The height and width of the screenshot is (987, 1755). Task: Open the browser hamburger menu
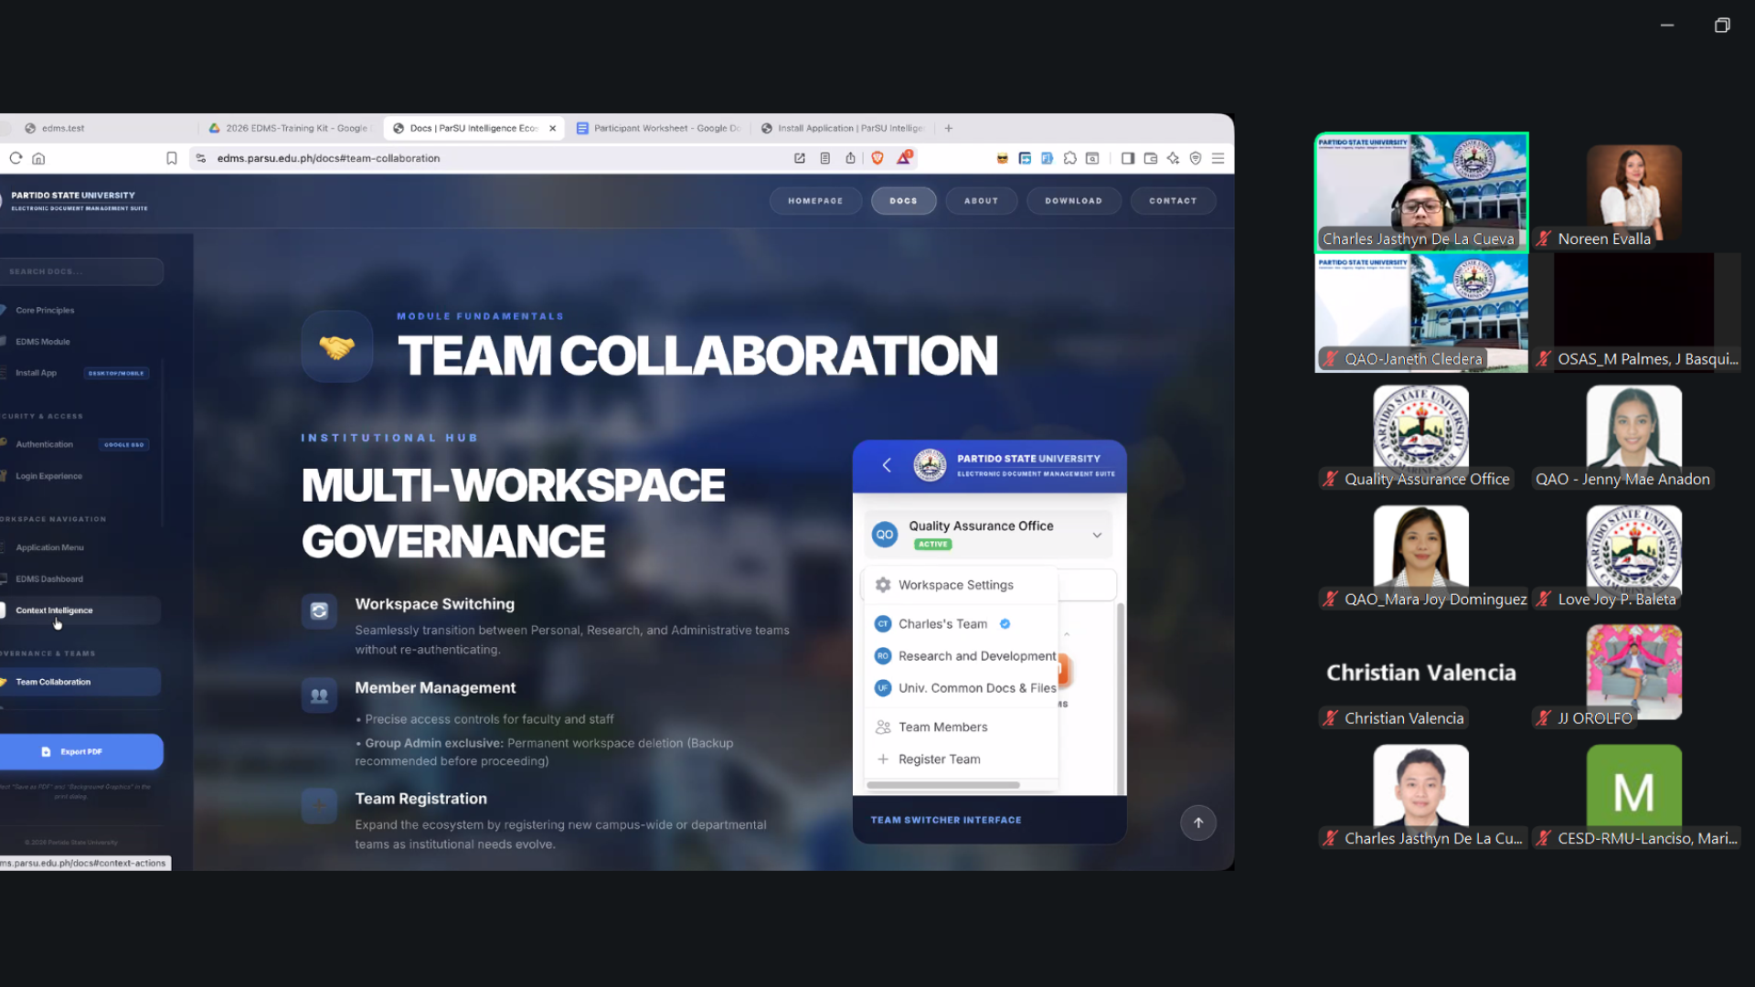pyautogui.click(x=1218, y=157)
